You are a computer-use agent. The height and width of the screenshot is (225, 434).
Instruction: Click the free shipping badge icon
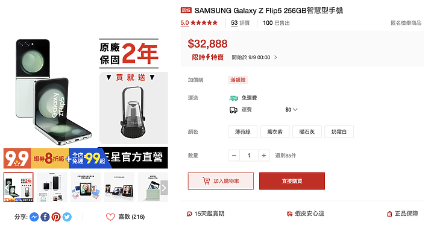[x=234, y=98]
